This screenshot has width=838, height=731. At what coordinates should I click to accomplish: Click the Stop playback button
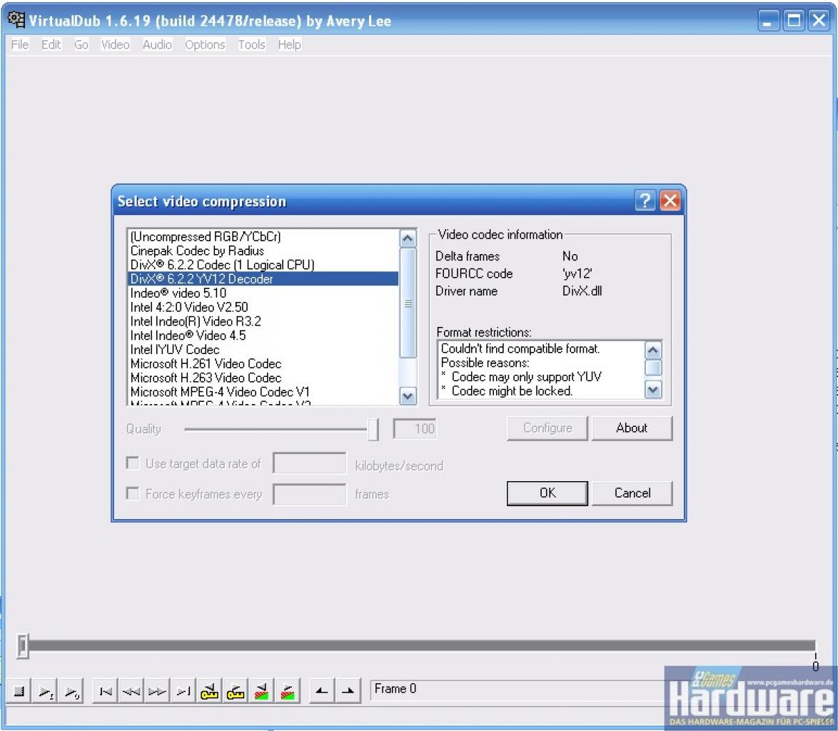point(19,692)
